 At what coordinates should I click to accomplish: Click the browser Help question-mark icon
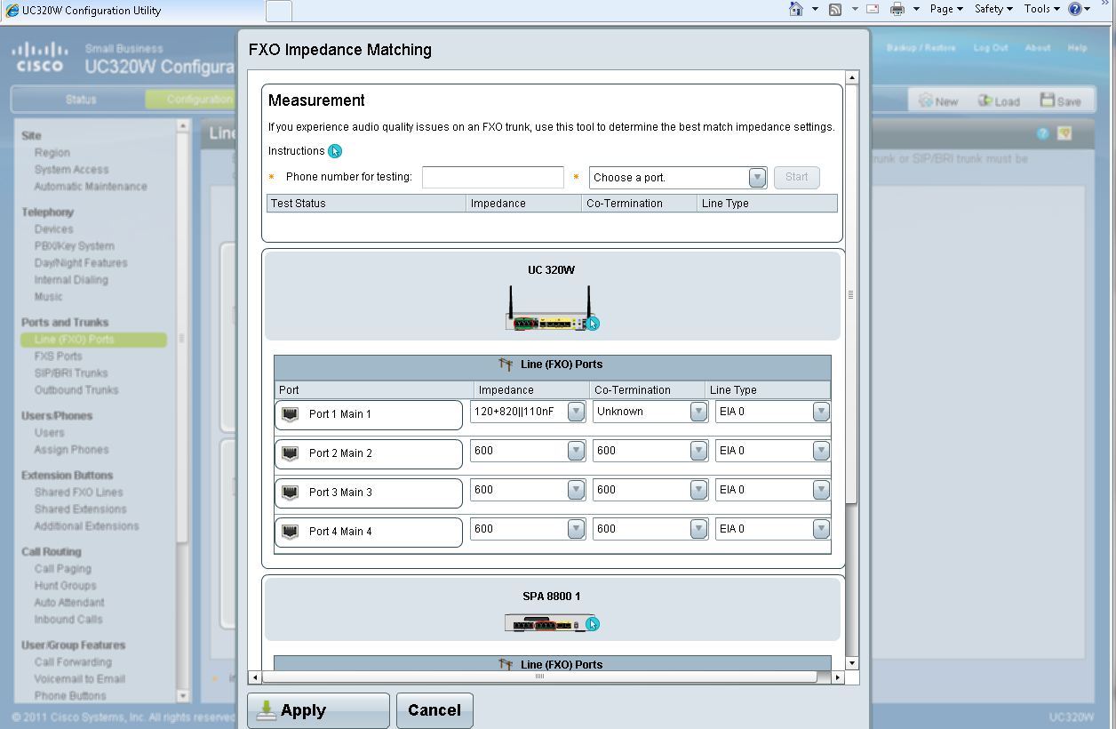(x=1075, y=9)
